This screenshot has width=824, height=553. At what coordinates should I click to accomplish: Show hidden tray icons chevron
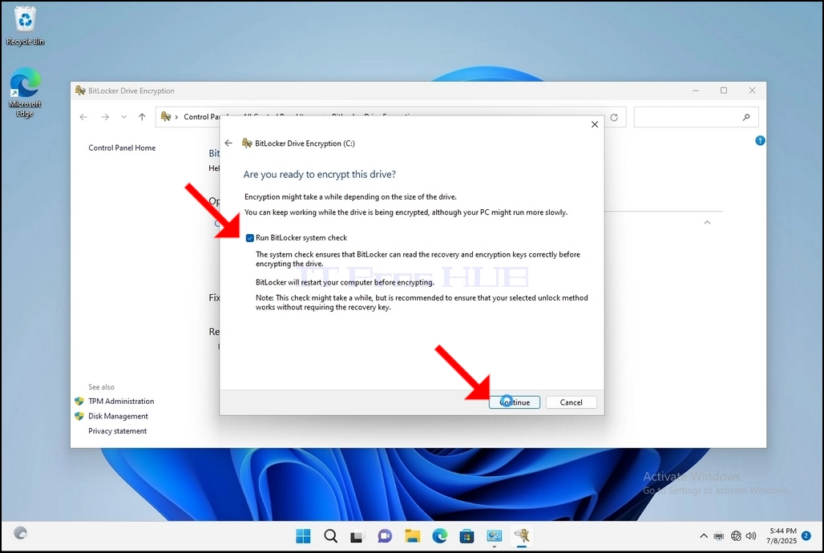pos(703,536)
